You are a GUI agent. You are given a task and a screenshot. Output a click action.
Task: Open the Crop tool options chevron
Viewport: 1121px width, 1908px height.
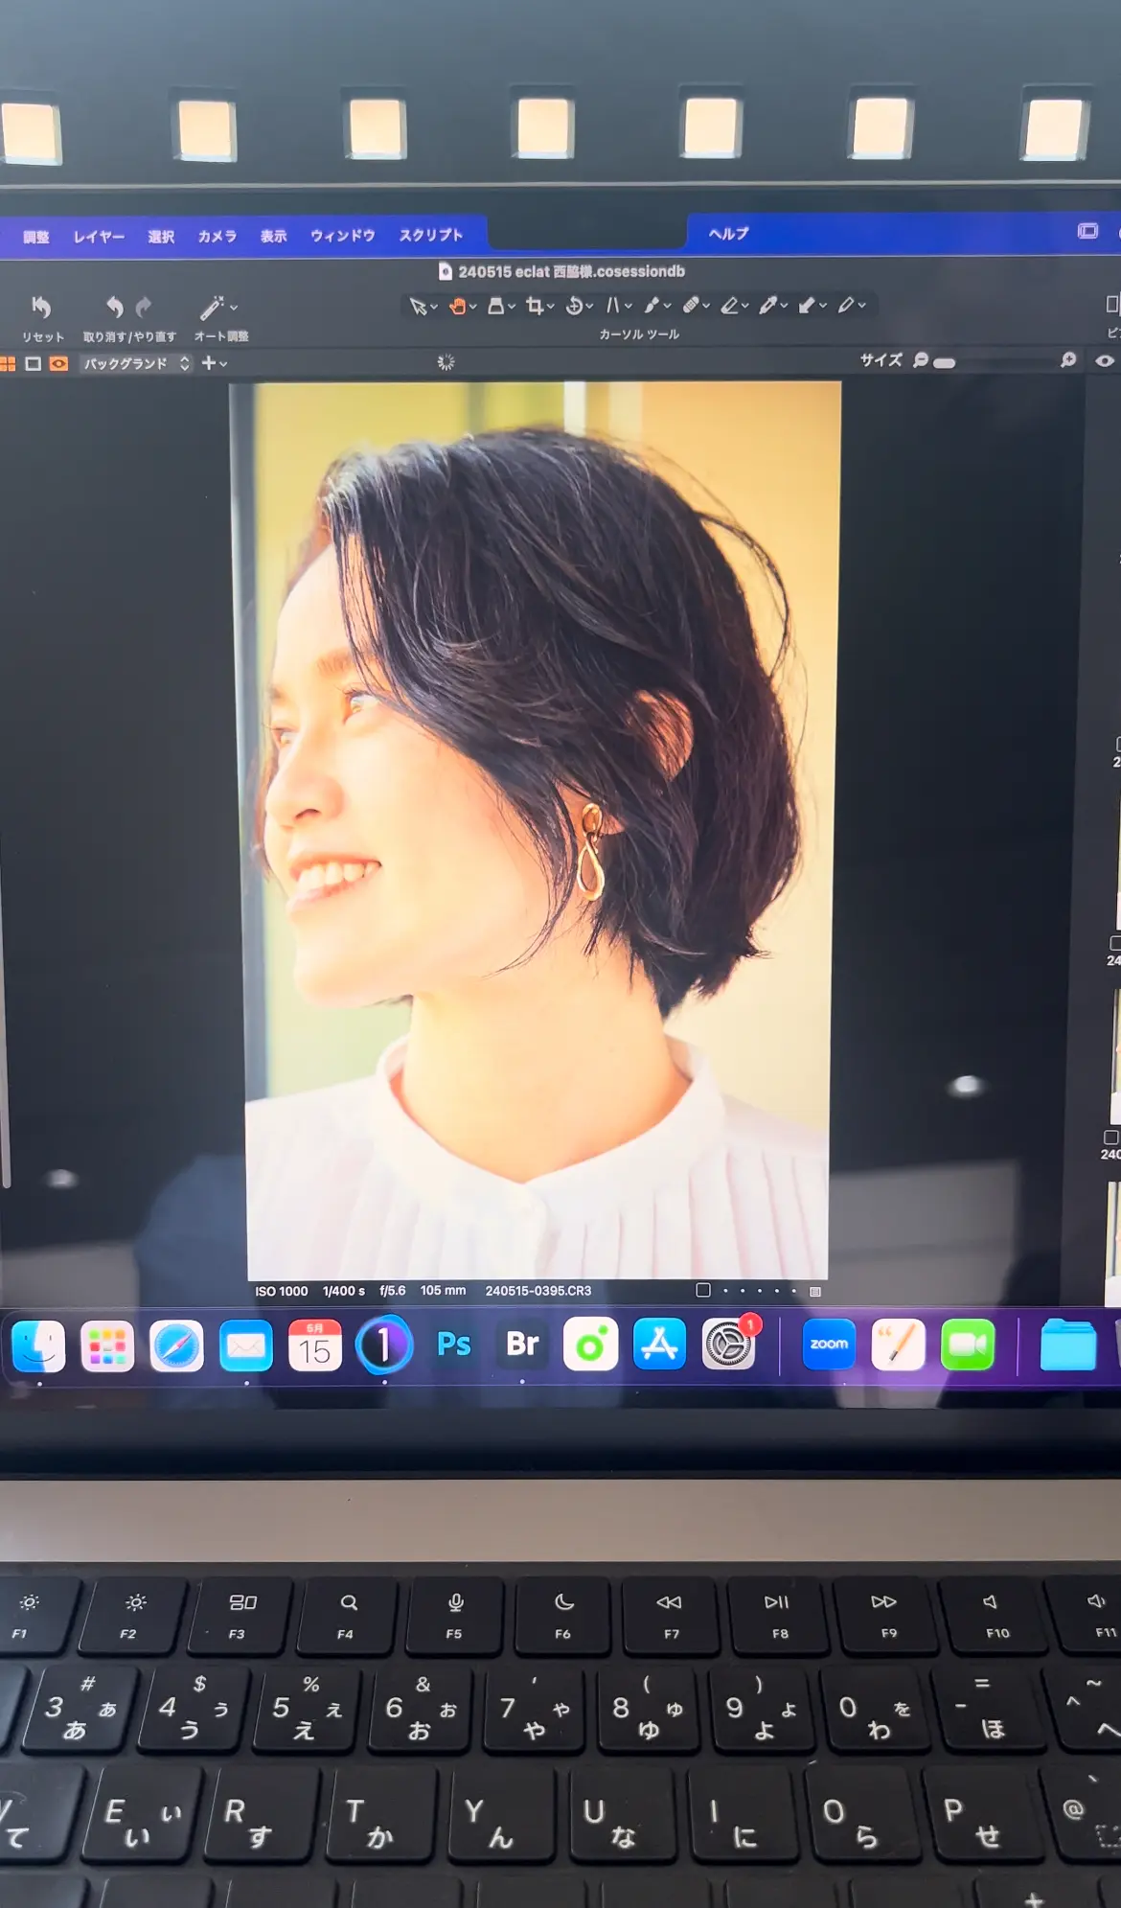(x=551, y=308)
